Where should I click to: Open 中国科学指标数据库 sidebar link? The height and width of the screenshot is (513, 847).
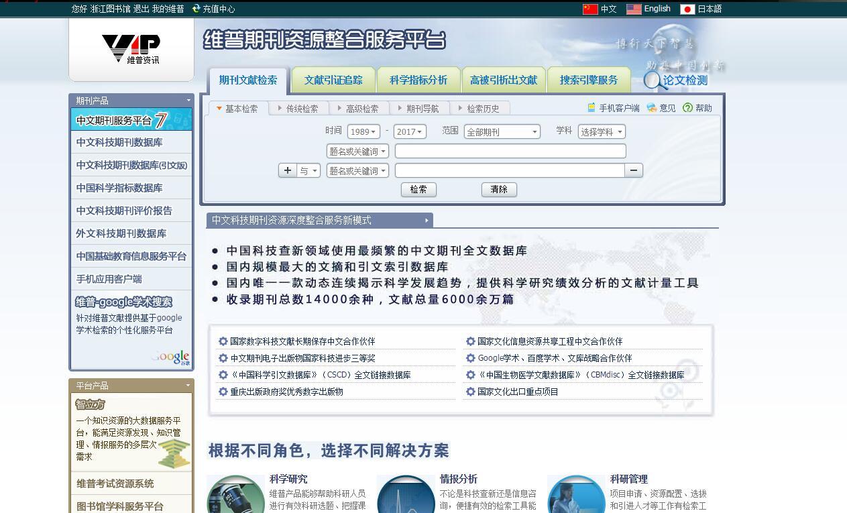click(x=119, y=188)
